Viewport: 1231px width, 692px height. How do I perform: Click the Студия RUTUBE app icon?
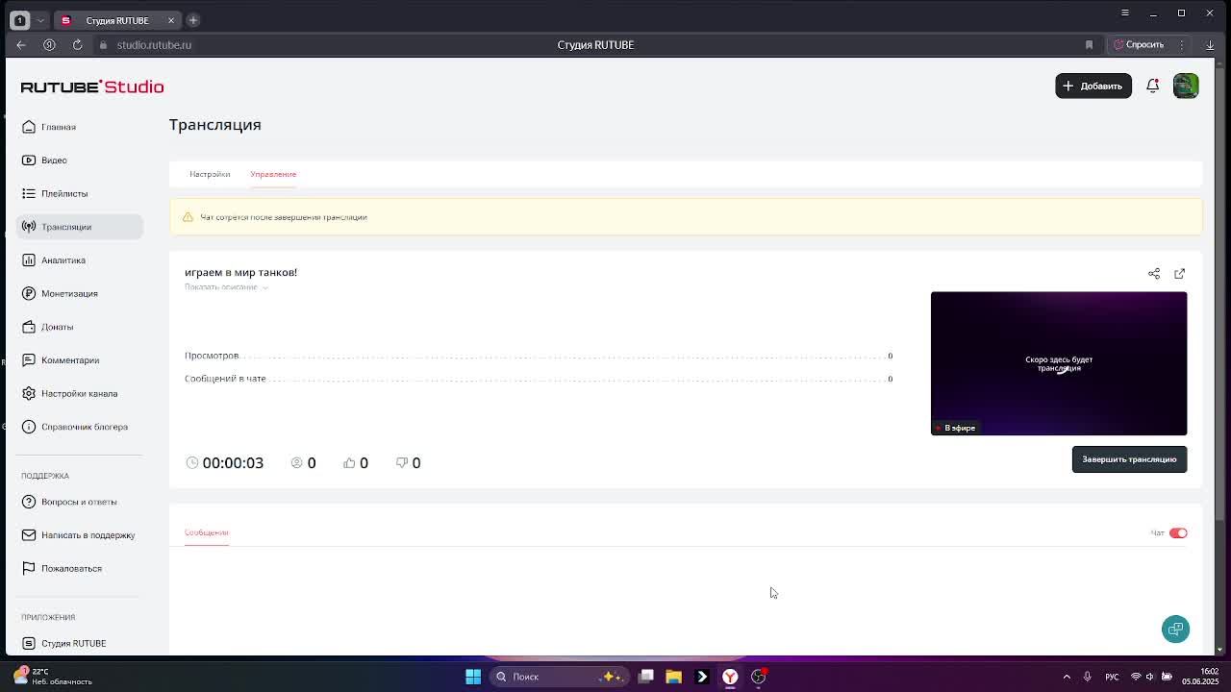29,643
